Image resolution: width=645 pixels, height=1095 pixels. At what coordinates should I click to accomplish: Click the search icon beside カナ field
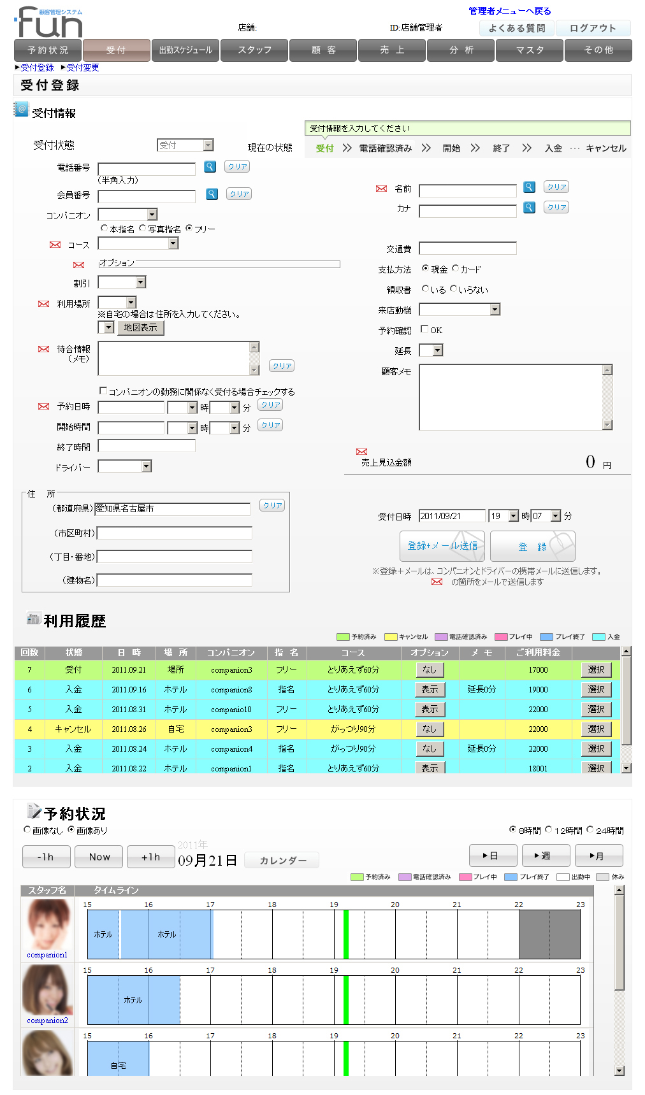click(529, 208)
